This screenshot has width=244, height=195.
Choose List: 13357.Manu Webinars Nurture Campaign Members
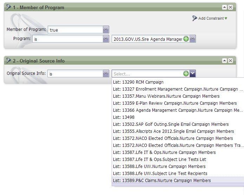coord(166,96)
